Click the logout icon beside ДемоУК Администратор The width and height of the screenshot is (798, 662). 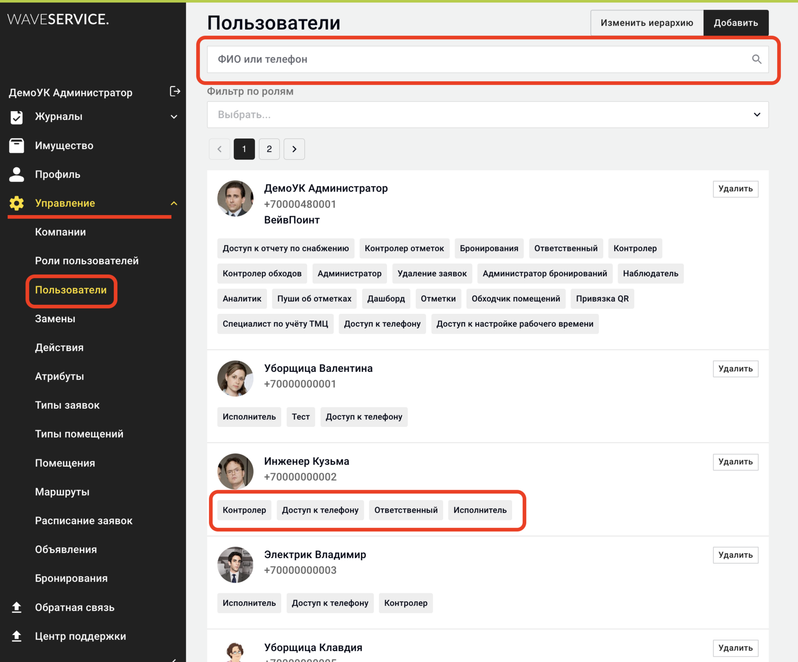click(x=175, y=91)
